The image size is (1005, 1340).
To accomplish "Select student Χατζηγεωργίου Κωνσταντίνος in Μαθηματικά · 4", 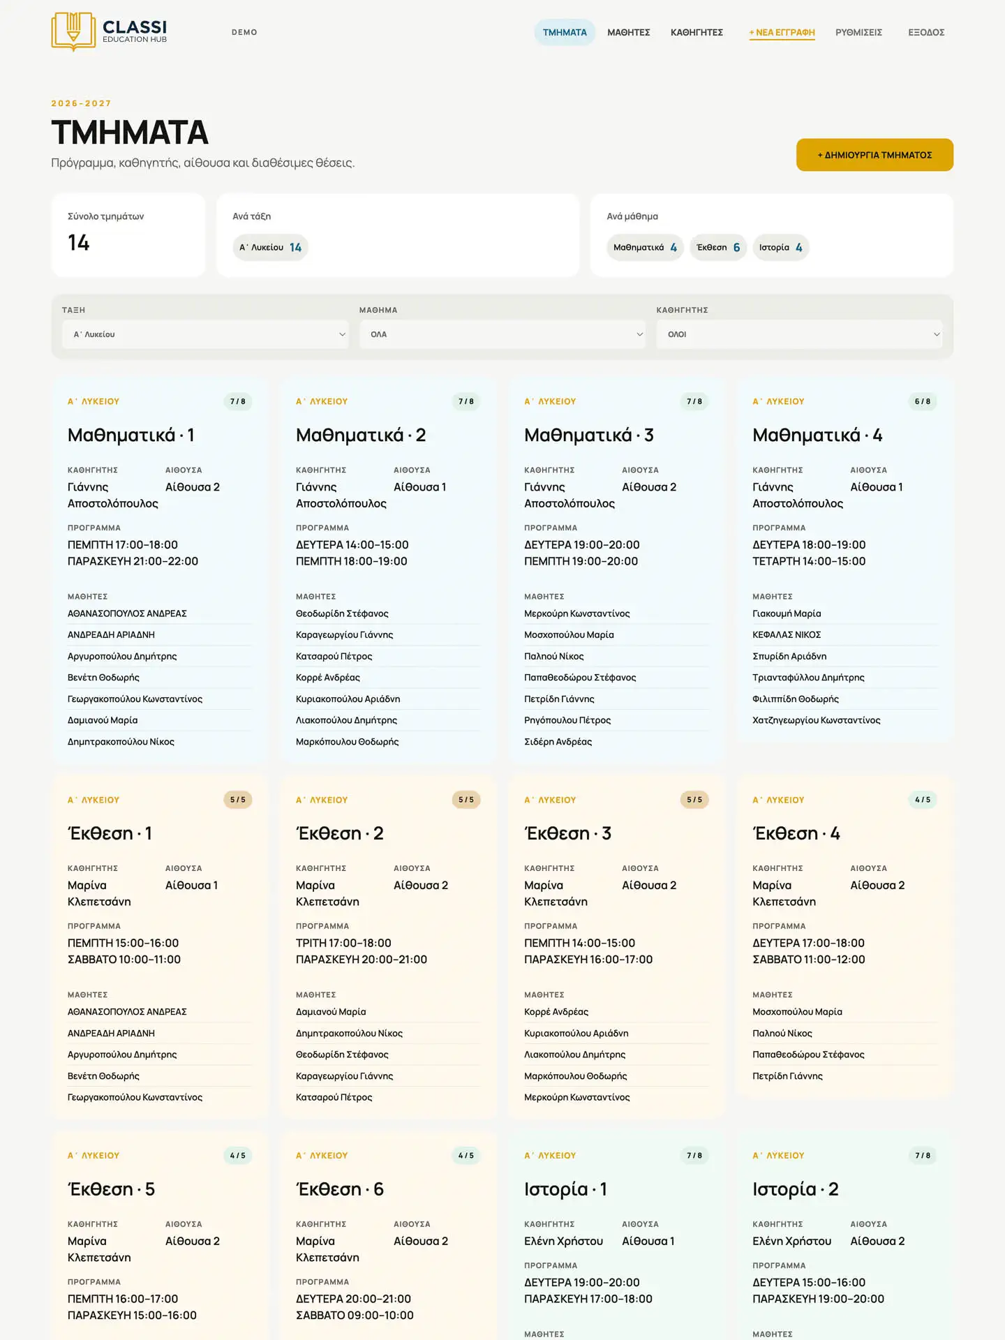I will pyautogui.click(x=817, y=720).
